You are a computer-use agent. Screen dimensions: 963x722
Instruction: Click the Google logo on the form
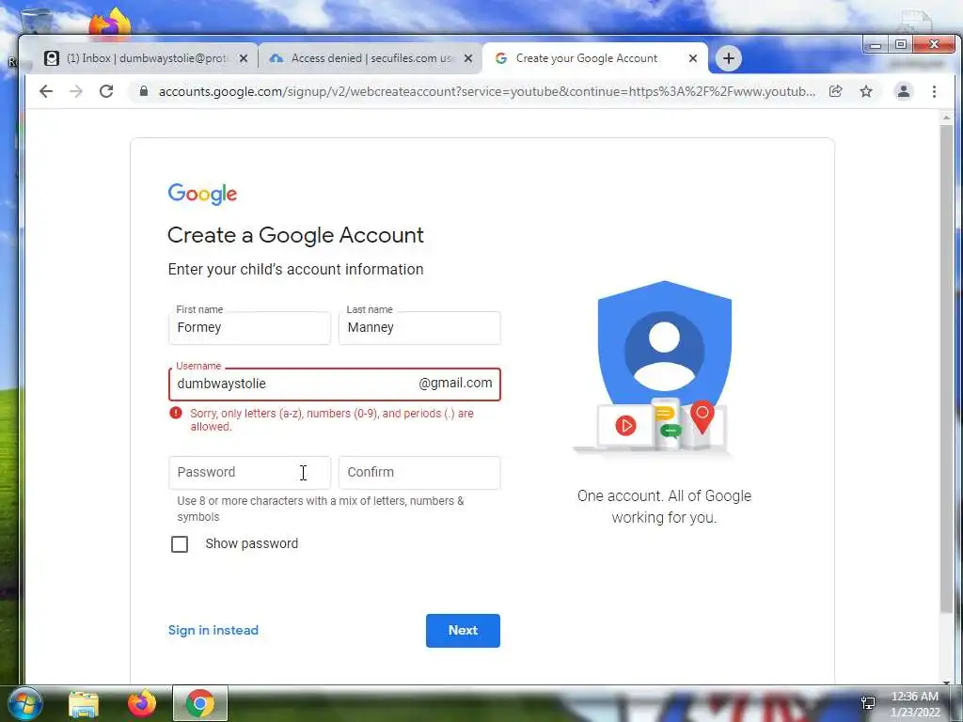point(202,194)
